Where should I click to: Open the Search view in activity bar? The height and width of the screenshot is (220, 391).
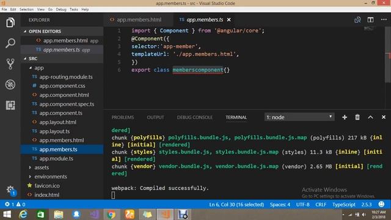click(x=10, y=43)
